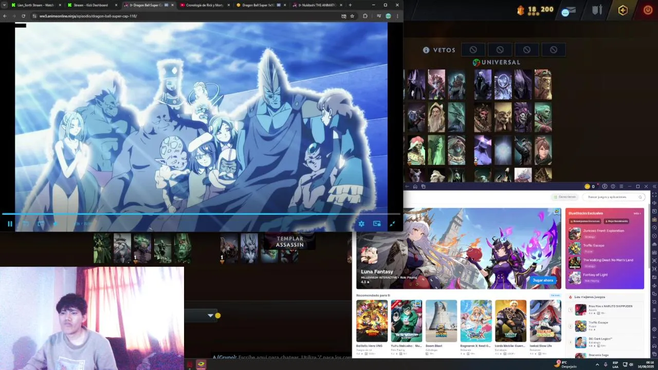Click Ver todo in Recomendado para ti
Screen dimensions: 658x370
click(x=555, y=295)
